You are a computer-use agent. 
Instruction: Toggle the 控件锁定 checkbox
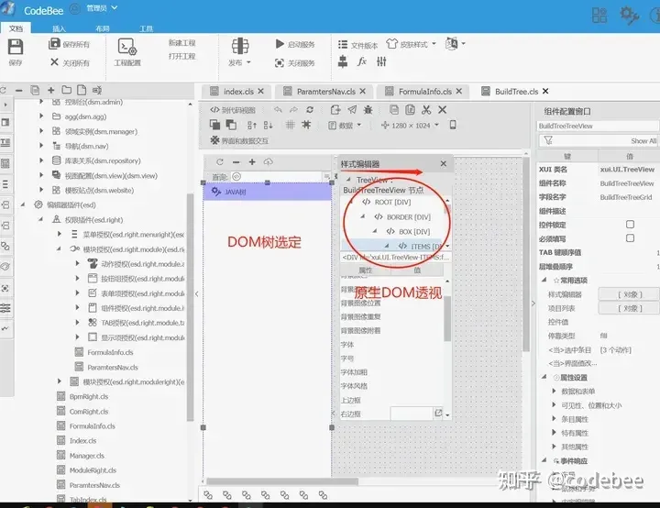click(x=630, y=225)
